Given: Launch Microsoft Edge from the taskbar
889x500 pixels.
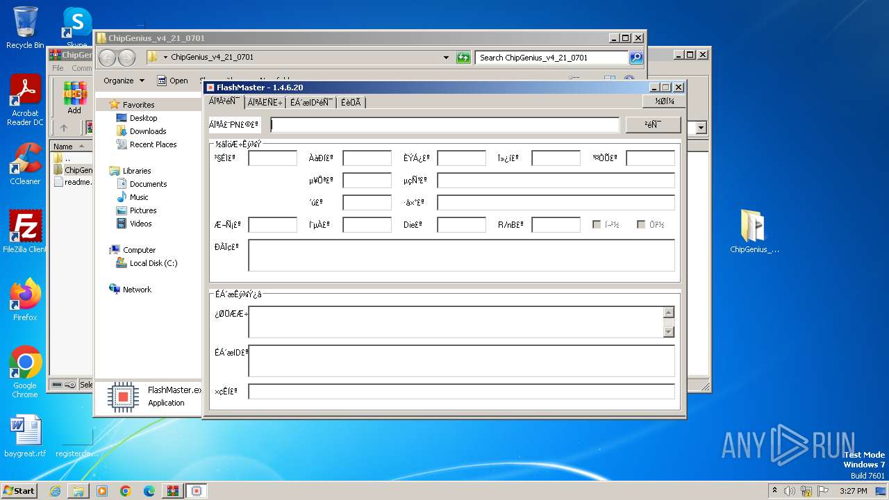Looking at the screenshot, I should 149,491.
